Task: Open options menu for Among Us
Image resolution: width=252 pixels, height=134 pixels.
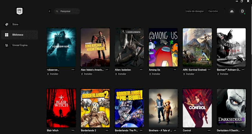Action: [x=175, y=70]
